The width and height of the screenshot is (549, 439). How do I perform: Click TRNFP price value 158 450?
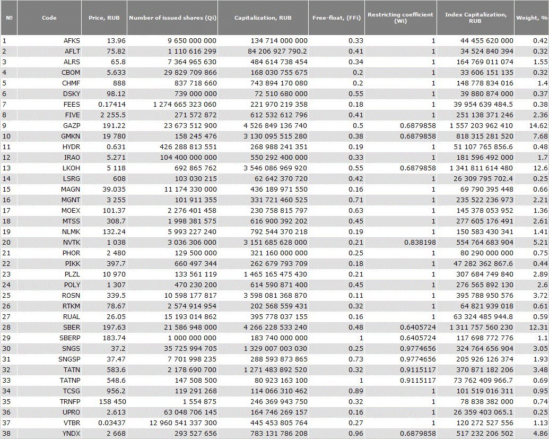(112, 401)
